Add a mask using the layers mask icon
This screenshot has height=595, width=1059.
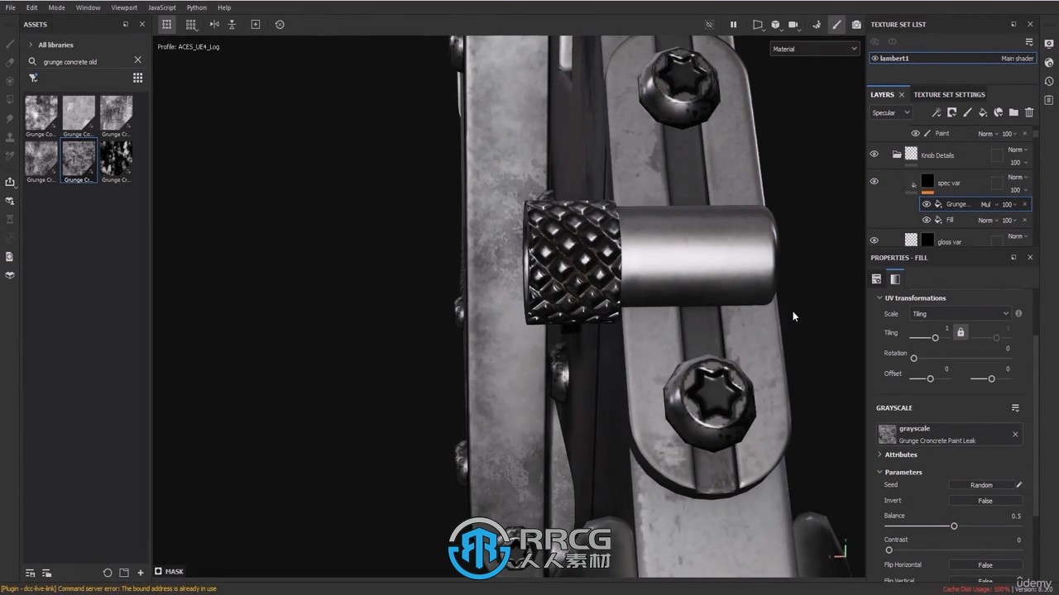951,112
